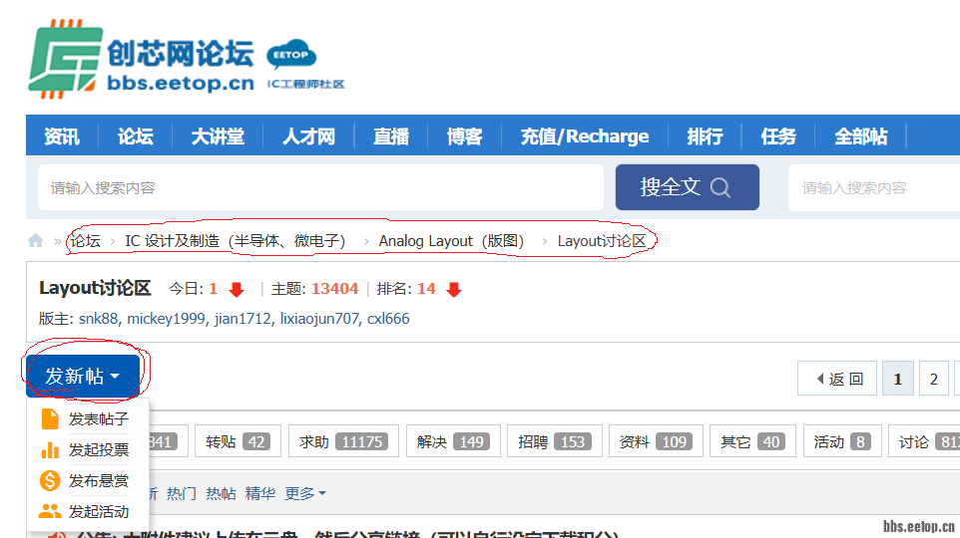
Task: Click the 发表帖子 document icon
Action: tap(50, 419)
